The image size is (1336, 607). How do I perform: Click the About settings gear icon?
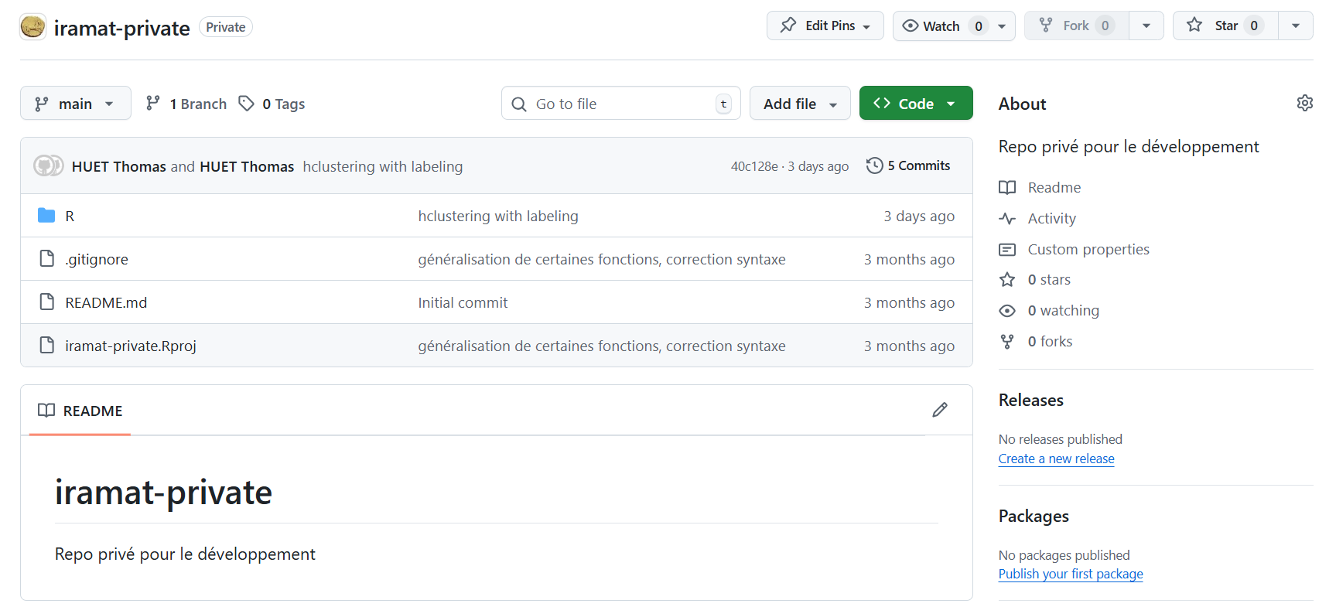coord(1304,103)
